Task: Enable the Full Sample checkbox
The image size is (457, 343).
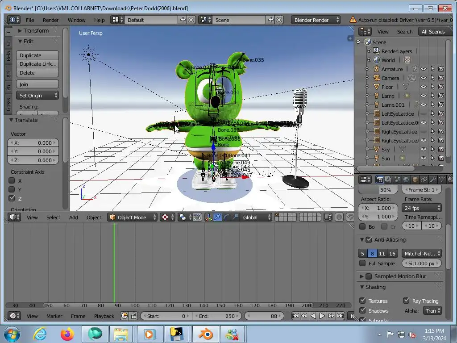Action: [x=362, y=263]
